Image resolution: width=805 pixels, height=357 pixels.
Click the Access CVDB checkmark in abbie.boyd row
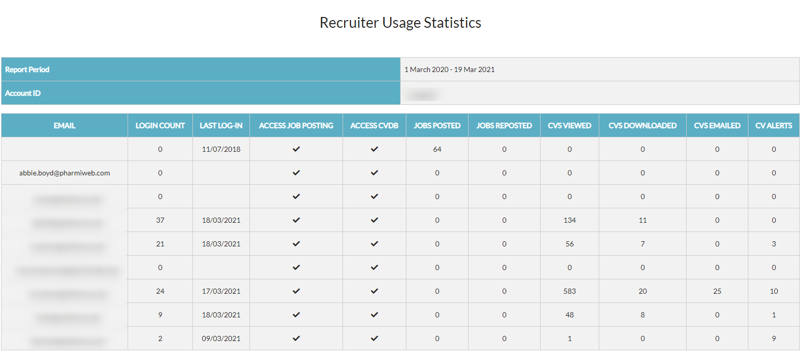(374, 173)
